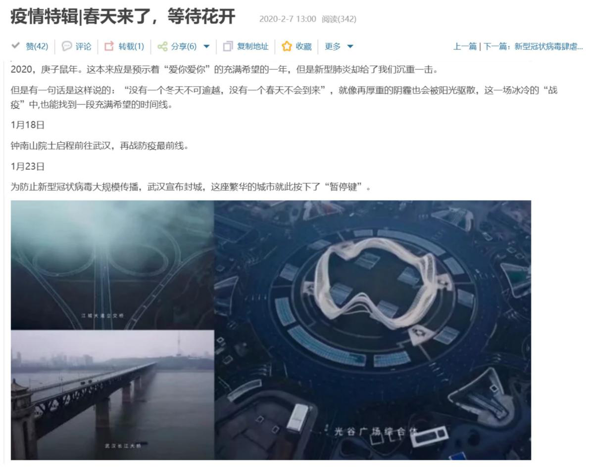This screenshot has width=592, height=471.
Task: Click the foggy interchange overpass photo
Action: [112, 265]
